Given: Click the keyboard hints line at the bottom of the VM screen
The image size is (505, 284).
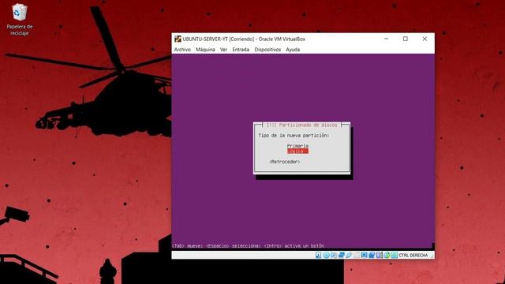Looking at the screenshot, I should 248,245.
